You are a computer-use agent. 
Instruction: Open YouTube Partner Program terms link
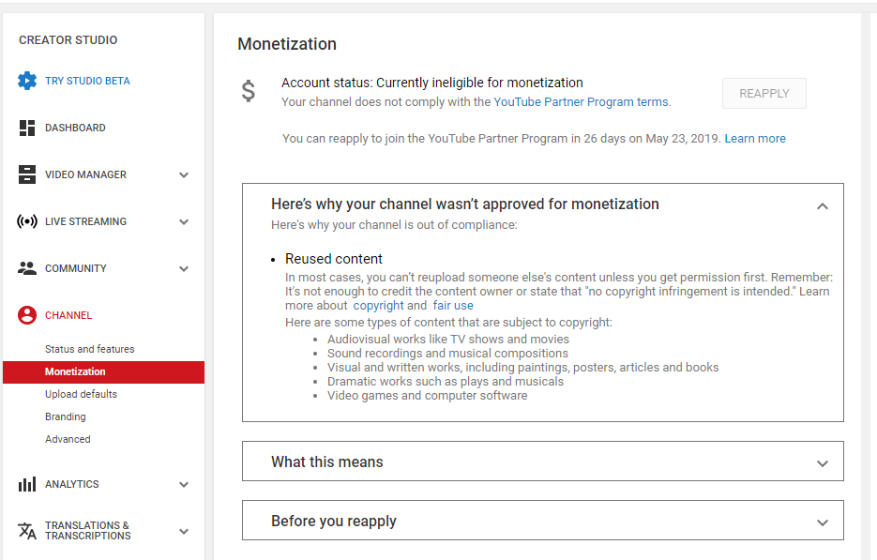point(582,102)
